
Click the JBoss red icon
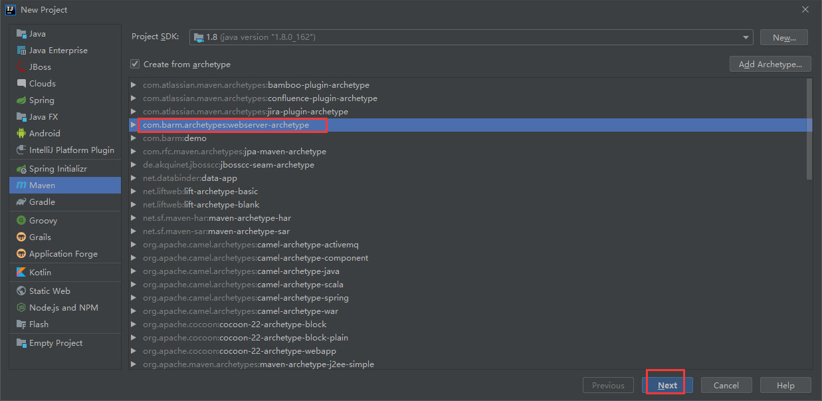pos(21,67)
